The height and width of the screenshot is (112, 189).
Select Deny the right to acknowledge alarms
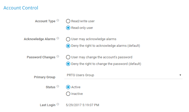tap(68, 46)
